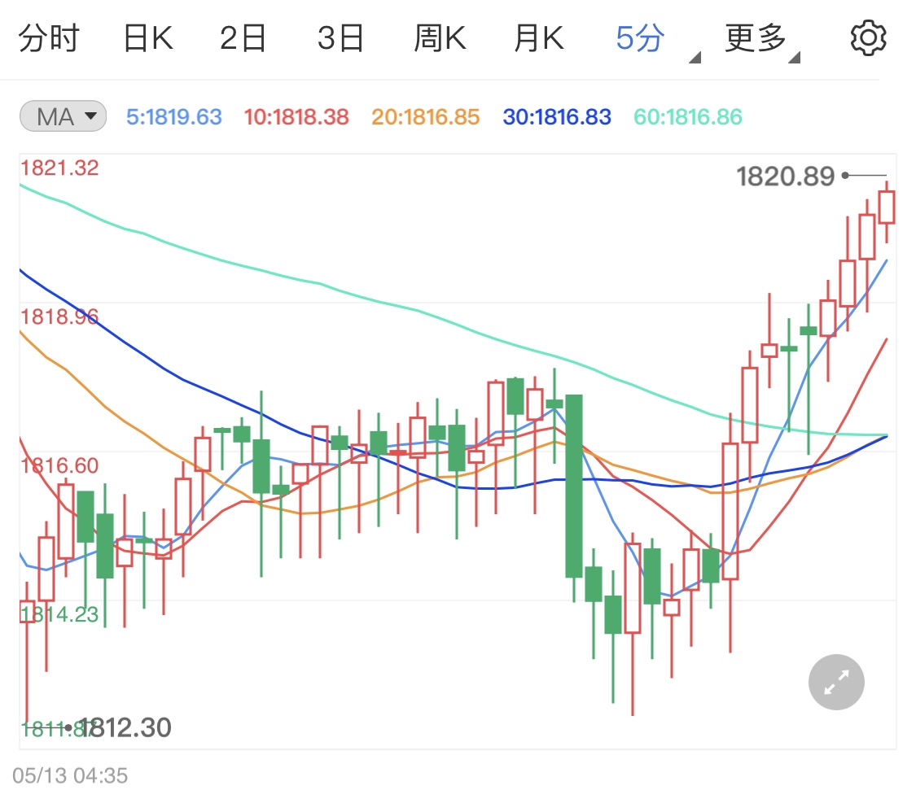Viewport: 916px width, 790px height.
Task: Select the latest red candlestick at far right
Action: [x=887, y=207]
